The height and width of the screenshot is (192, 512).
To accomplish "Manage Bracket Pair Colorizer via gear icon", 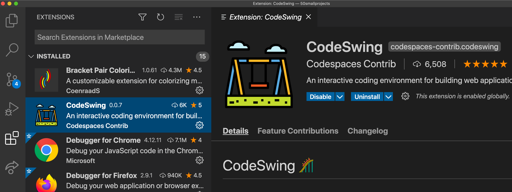I will click(x=200, y=90).
